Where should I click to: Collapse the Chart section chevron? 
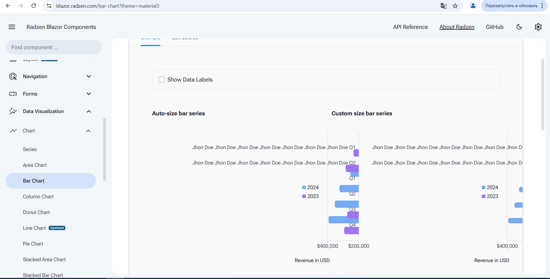click(x=88, y=131)
